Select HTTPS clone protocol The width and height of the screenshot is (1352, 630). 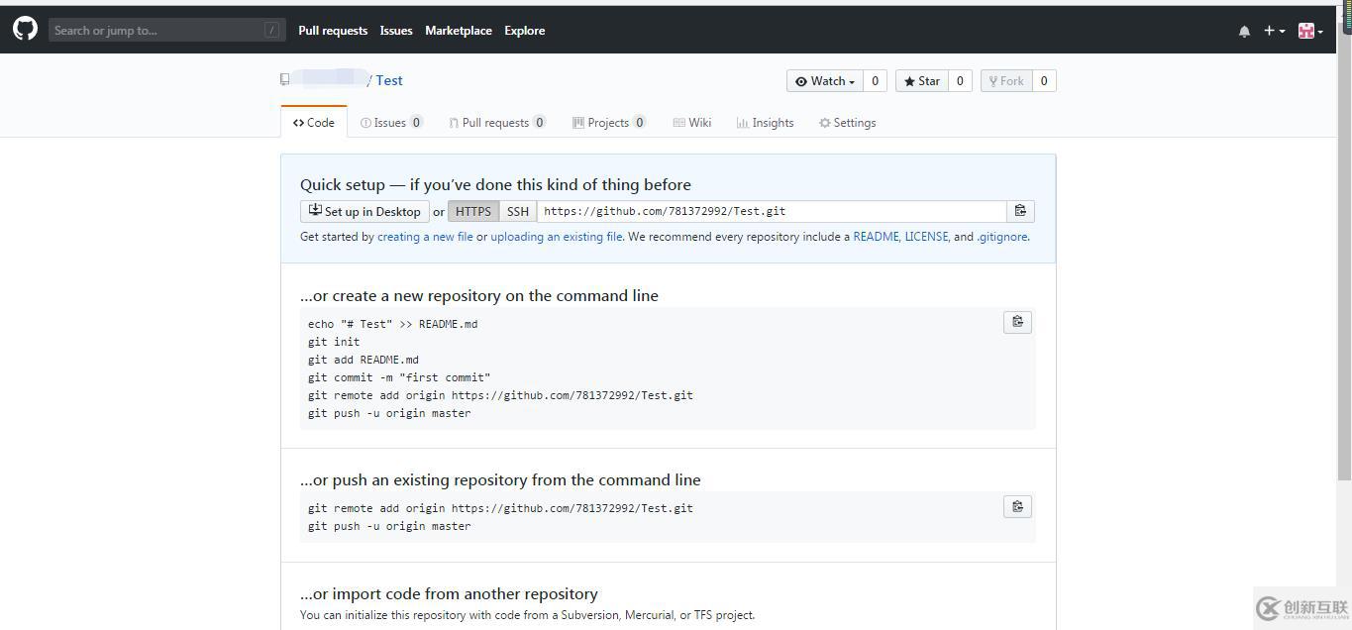(x=473, y=211)
